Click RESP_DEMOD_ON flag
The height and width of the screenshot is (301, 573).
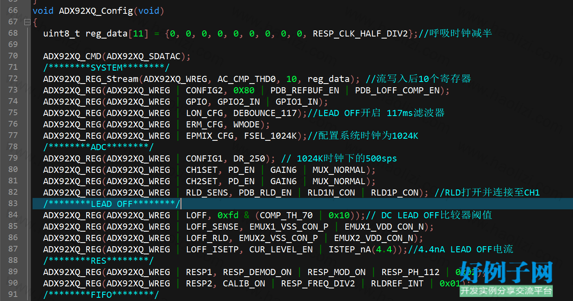point(257,272)
